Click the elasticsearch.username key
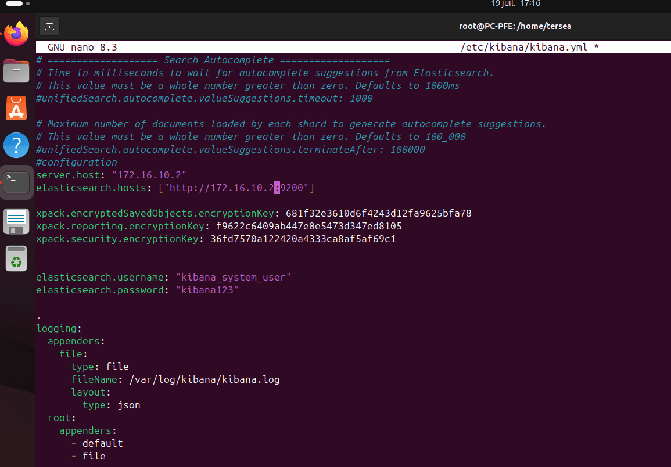 [99, 278]
